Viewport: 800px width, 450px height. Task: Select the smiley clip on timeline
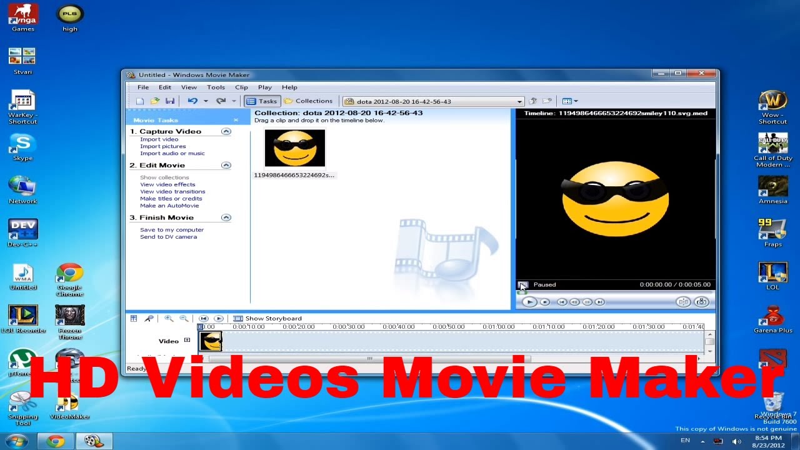(211, 341)
